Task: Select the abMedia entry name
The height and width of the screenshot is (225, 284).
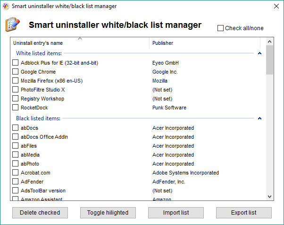Action: (30, 155)
